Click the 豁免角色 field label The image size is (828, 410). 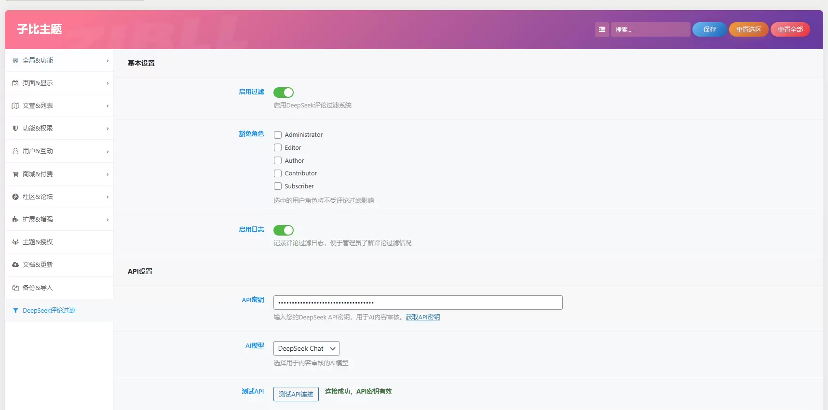click(252, 134)
